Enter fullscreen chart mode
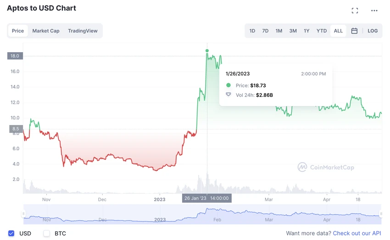390x240 pixels. coord(355,11)
